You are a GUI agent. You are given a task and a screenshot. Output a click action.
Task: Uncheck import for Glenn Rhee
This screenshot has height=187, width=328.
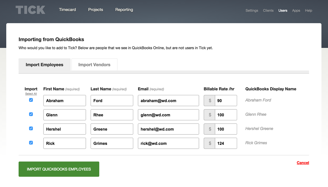(x=31, y=114)
